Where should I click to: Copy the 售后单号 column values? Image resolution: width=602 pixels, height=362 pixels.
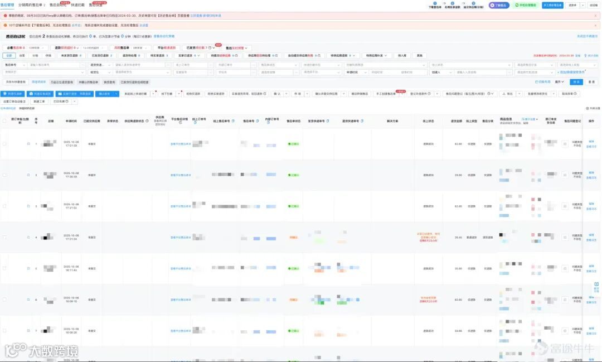coord(257,121)
